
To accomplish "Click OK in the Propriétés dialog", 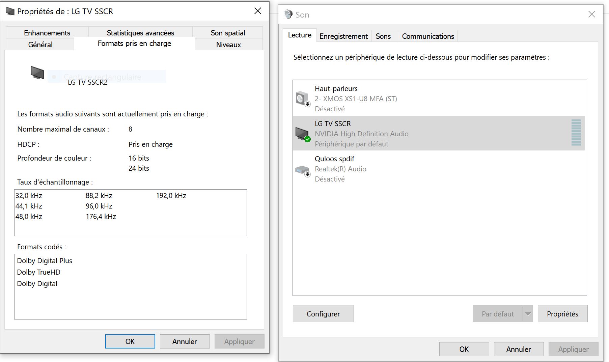I will pyautogui.click(x=130, y=341).
